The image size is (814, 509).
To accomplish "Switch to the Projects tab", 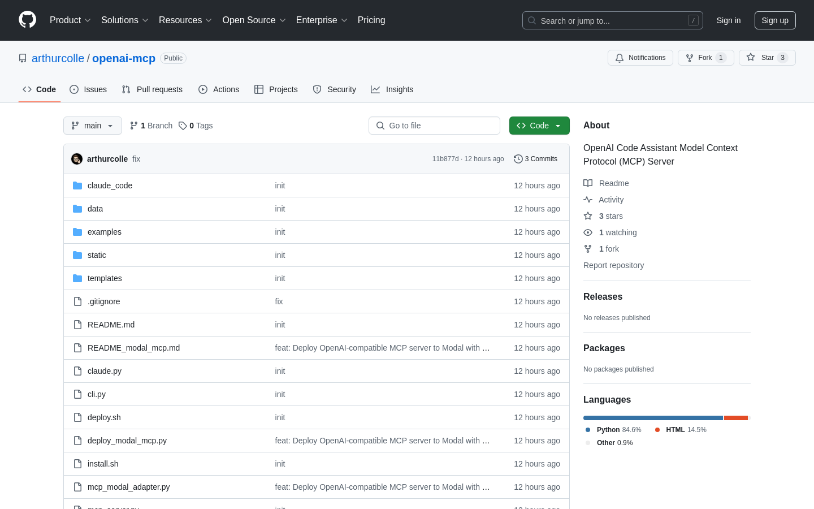I will pyautogui.click(x=276, y=89).
